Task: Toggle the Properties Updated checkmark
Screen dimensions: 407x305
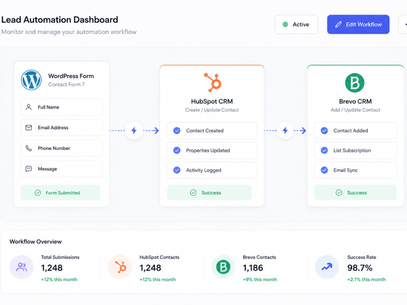Action: point(177,150)
